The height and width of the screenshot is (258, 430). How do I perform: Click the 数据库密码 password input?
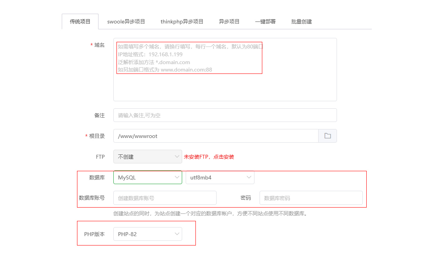click(x=311, y=198)
